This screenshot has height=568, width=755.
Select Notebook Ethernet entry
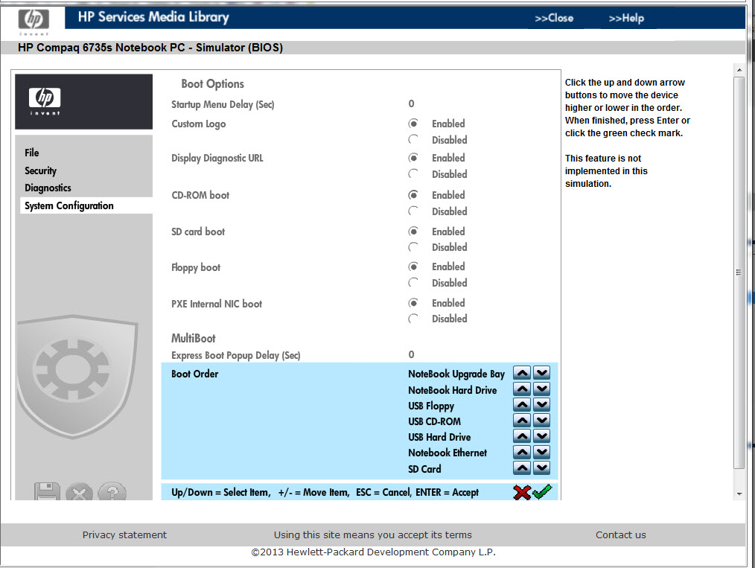coord(447,453)
